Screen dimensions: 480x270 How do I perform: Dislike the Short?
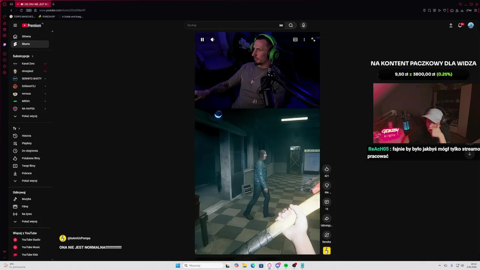coord(327,185)
